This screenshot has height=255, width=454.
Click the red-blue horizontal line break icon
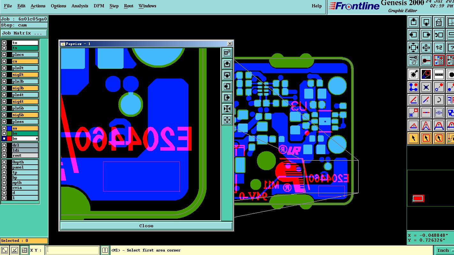pyautogui.click(x=426, y=113)
